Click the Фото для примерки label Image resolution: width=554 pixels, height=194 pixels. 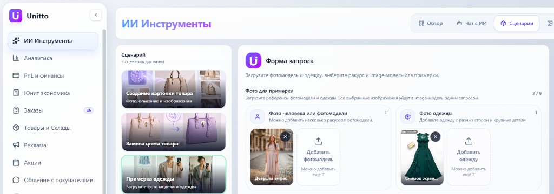click(269, 91)
